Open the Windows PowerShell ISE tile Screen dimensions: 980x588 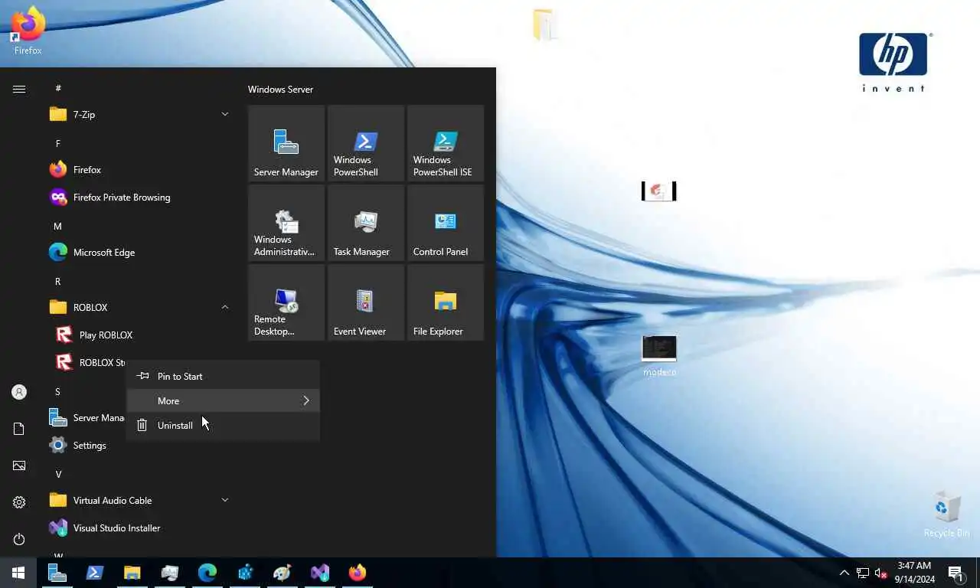[446, 143]
